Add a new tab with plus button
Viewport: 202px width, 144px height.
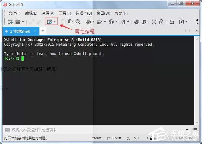tap(43, 31)
